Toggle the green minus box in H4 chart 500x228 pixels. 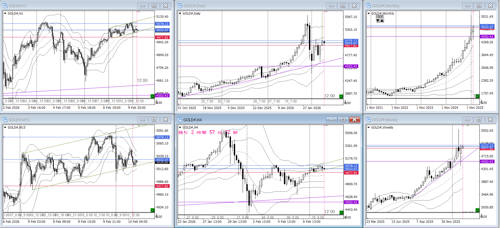(341, 212)
